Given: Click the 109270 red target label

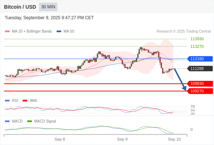Looking at the screenshot, I should coord(200,91).
